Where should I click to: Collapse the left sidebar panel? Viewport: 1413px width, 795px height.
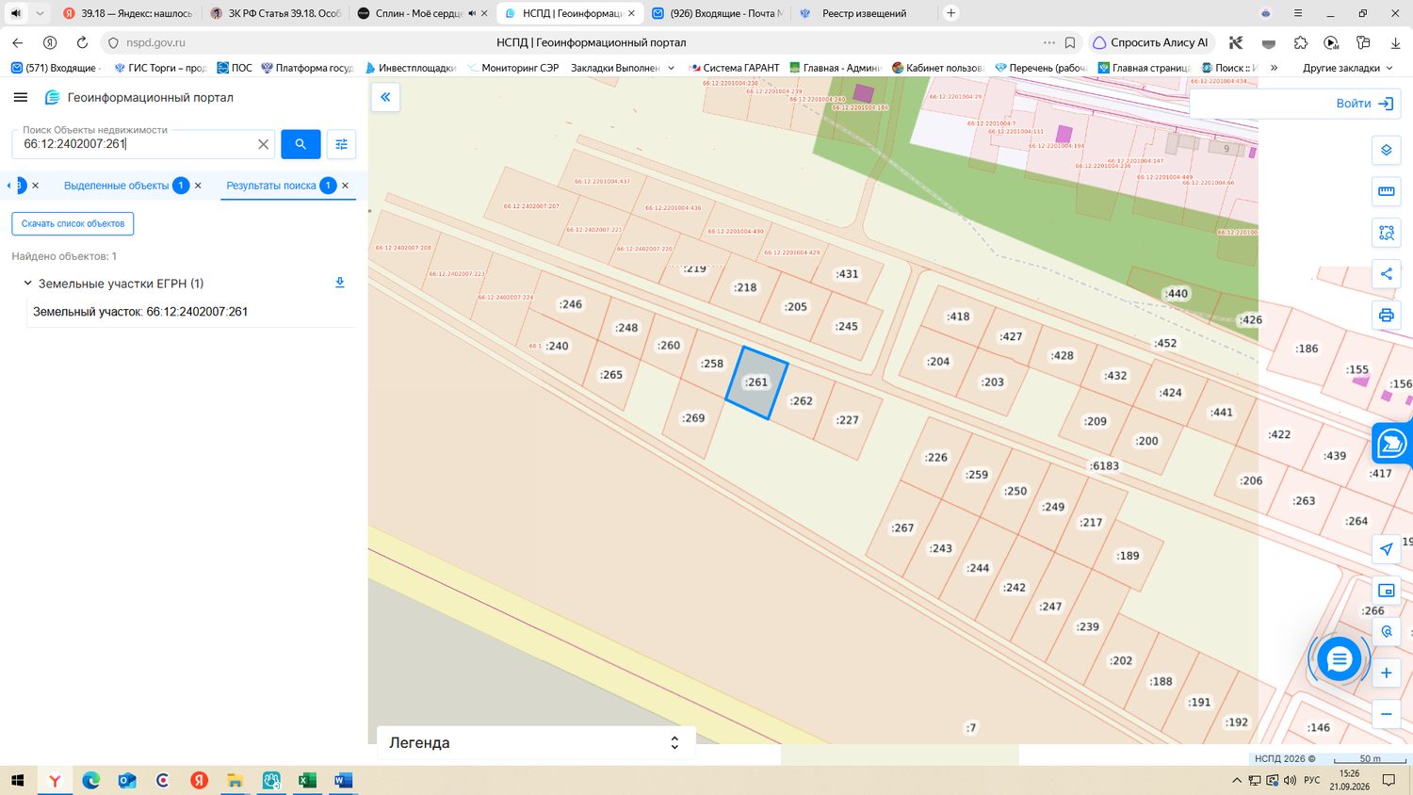click(385, 97)
